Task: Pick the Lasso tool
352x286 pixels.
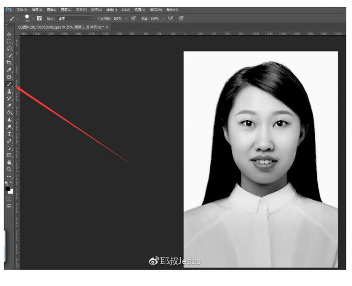Action: 9,48
